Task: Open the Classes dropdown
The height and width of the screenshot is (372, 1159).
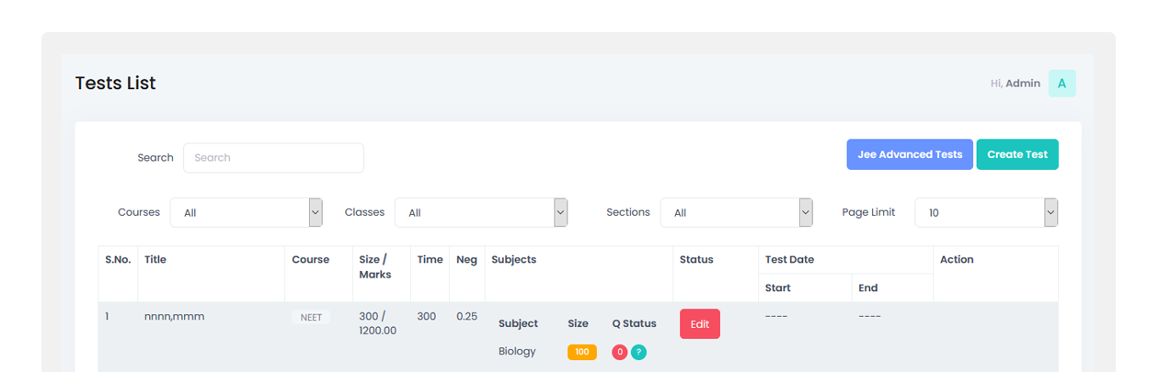Action: 481,212
